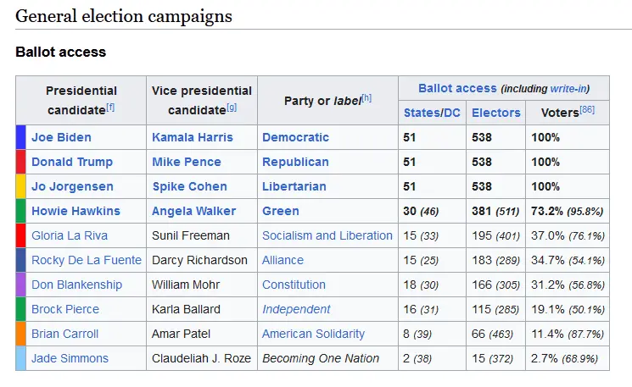
Task: Click the Joe Biden candidate link
Action: point(61,137)
